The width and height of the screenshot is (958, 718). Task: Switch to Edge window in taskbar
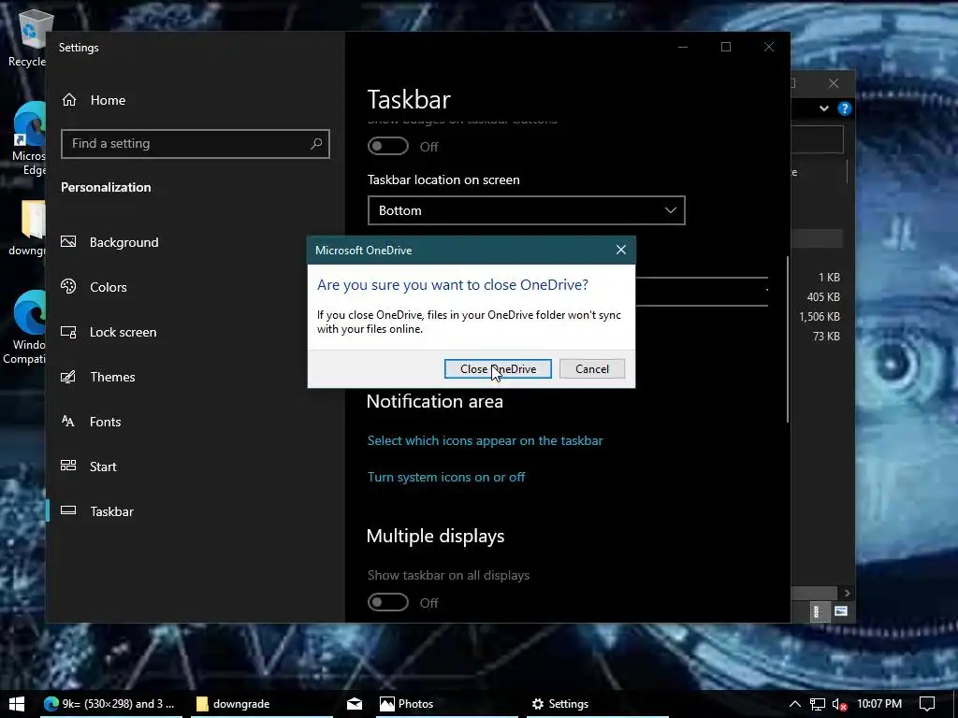pyautogui.click(x=109, y=704)
